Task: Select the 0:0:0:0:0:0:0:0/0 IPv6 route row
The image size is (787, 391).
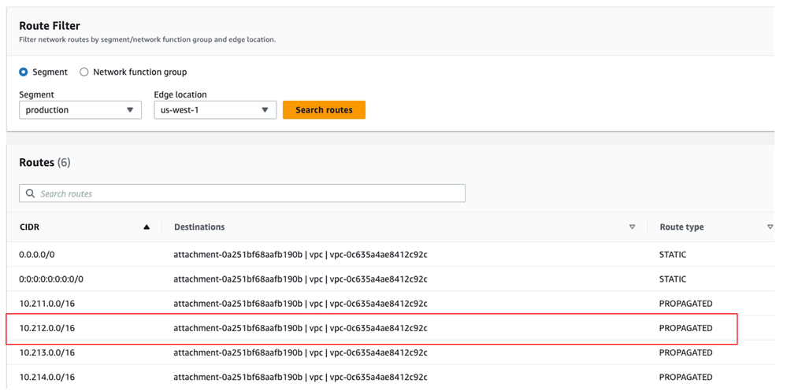Action: tap(51, 279)
